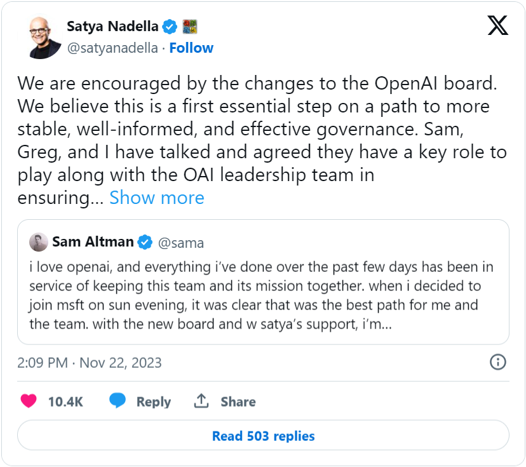Image resolution: width=526 pixels, height=467 pixels.
Task: Click Satya Nadella's blue verified badge
Action: (x=170, y=27)
